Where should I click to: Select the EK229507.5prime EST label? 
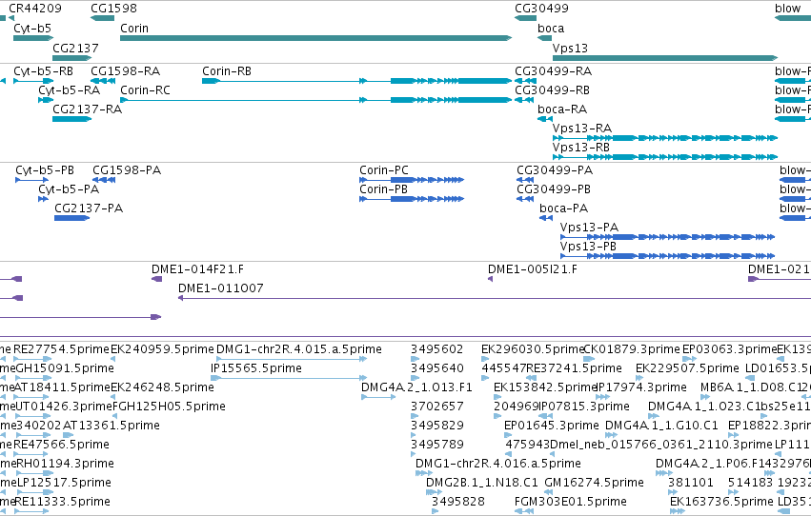coord(687,368)
